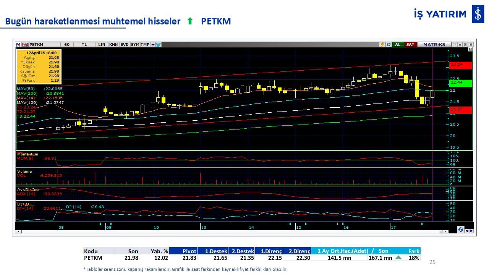The height and width of the screenshot is (275, 489).
Task: Open the chart type icon beside PETKM
Action: (25, 45)
